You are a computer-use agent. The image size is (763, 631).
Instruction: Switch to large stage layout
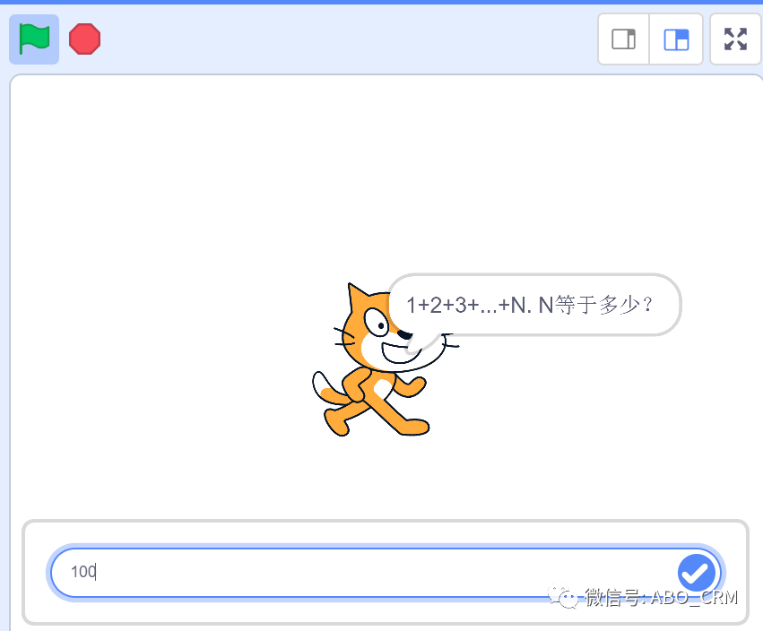676,39
